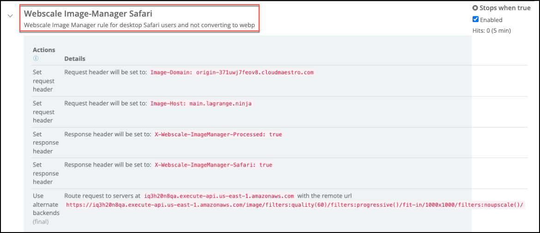The width and height of the screenshot is (540, 233).
Task: Click the Set response header action for ImageManager-Processed
Action: 45,143
